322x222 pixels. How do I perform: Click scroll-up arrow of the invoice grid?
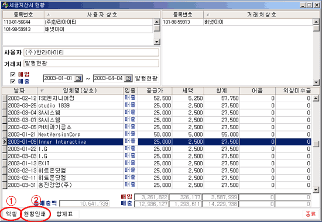pos(316,98)
